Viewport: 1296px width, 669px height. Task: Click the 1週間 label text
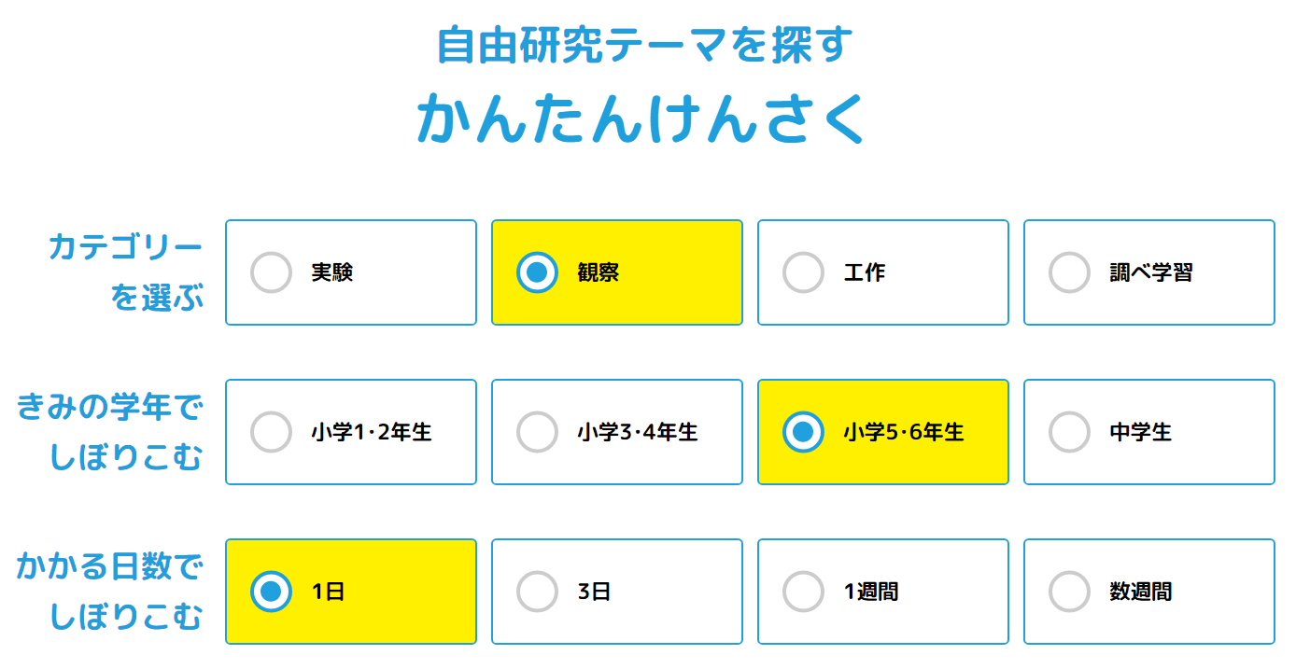pos(871,592)
